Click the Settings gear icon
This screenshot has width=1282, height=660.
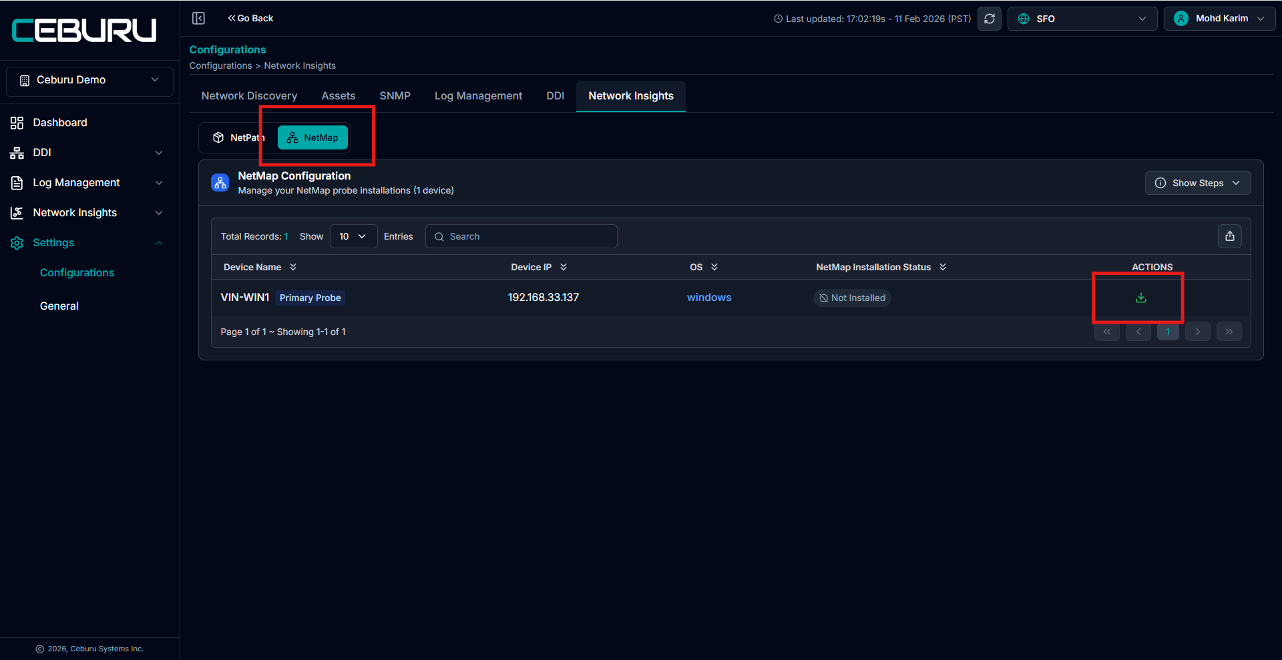(x=17, y=243)
